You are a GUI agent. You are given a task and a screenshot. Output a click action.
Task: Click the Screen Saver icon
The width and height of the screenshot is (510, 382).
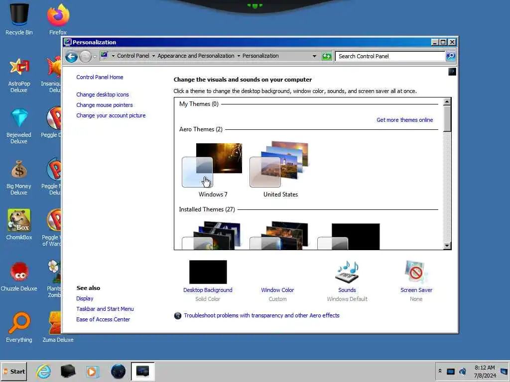coord(416,272)
